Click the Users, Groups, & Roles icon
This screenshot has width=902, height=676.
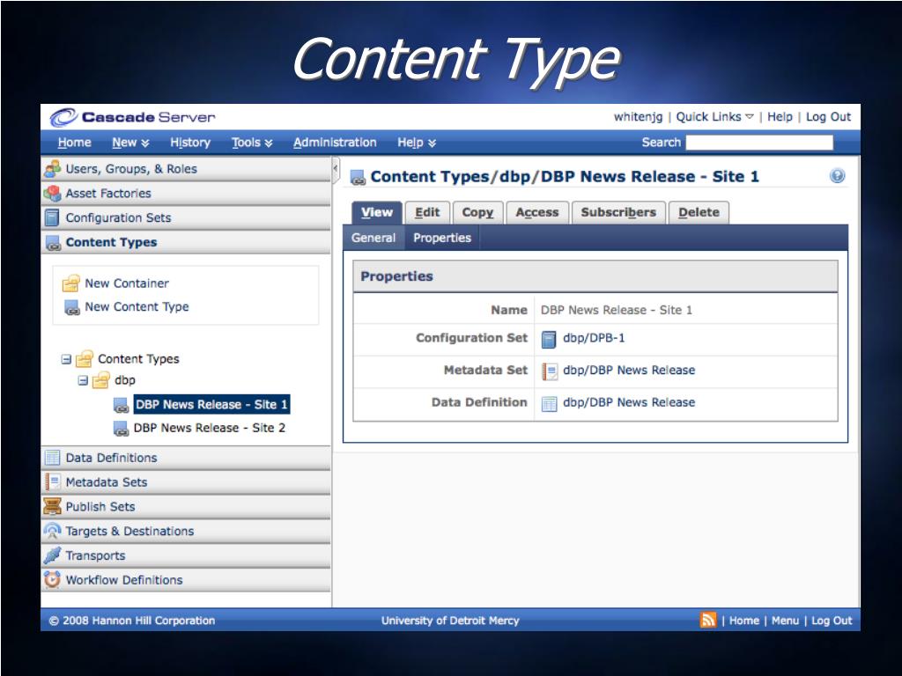click(x=52, y=168)
